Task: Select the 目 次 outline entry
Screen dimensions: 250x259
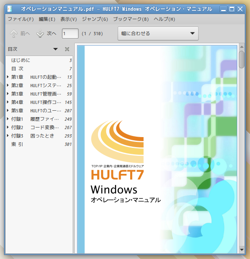Action: pos(39,69)
